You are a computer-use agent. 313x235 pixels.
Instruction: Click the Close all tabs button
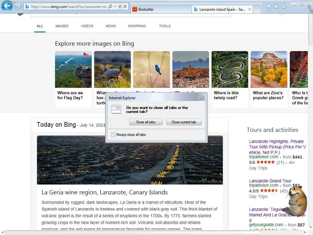point(146,122)
